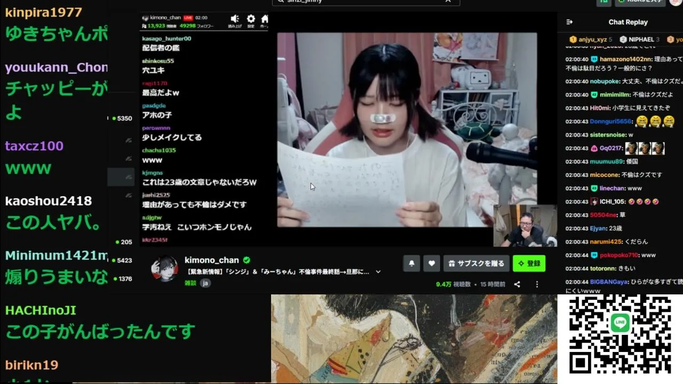Collapse the Chat Replay panel arrow icon
This screenshot has height=384, width=683.
click(569, 22)
